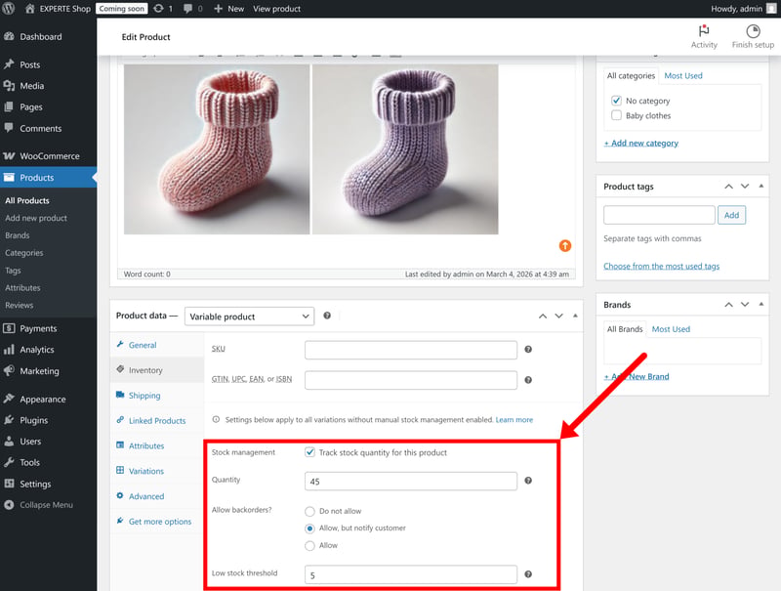Open the Variable product type dropdown

click(x=249, y=317)
